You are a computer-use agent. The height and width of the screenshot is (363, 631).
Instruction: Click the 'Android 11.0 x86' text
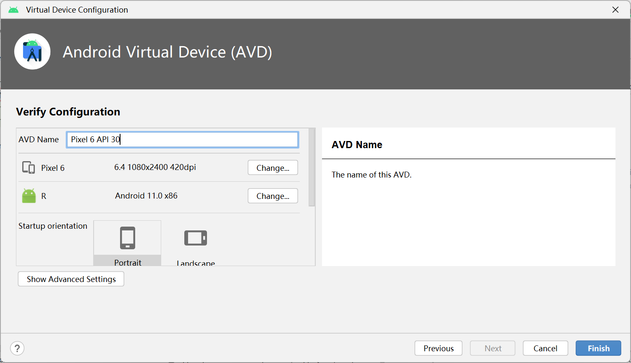coord(146,196)
